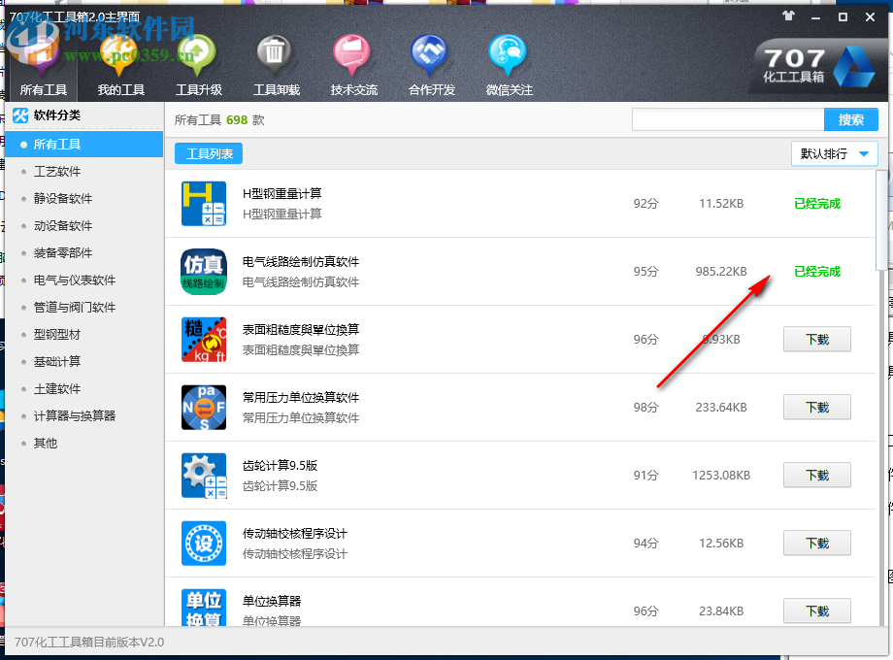Download 表面粗糙度與單位換算 software

click(x=814, y=339)
